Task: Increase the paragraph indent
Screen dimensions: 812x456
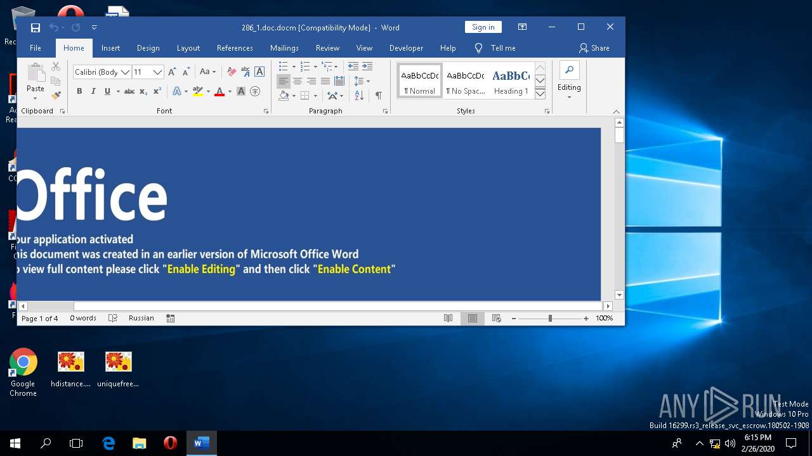Action: click(x=367, y=66)
